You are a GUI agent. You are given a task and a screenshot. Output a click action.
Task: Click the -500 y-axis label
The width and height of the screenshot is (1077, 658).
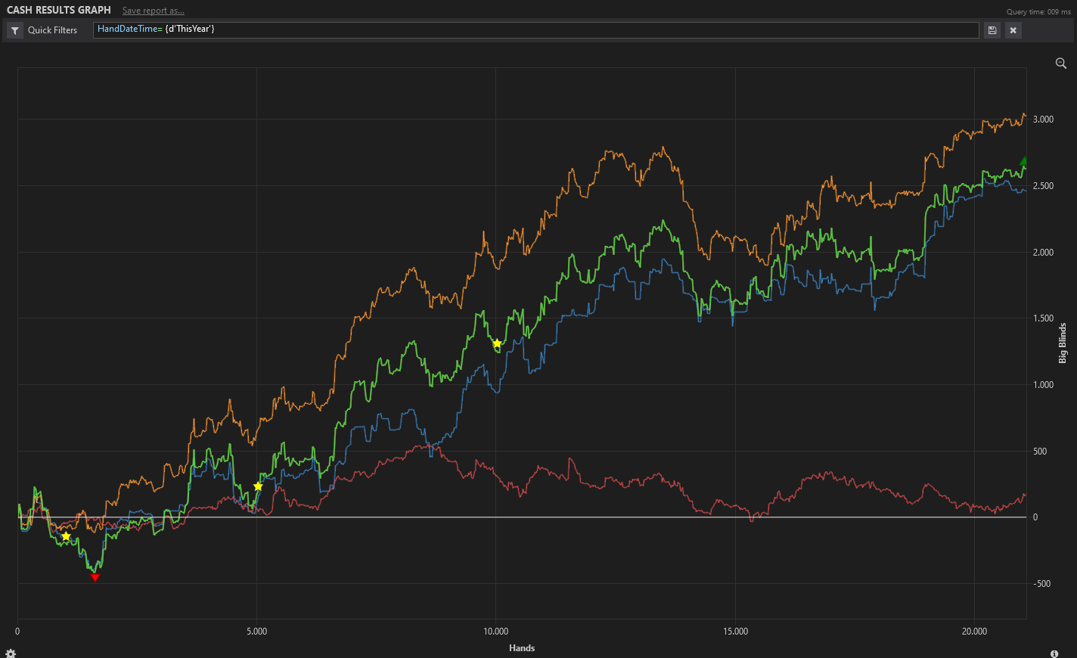pyautogui.click(x=1042, y=584)
